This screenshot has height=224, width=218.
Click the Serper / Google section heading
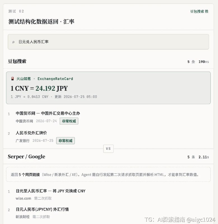tap(27, 157)
